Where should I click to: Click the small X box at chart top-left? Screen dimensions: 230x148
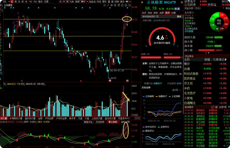coord(2,9)
